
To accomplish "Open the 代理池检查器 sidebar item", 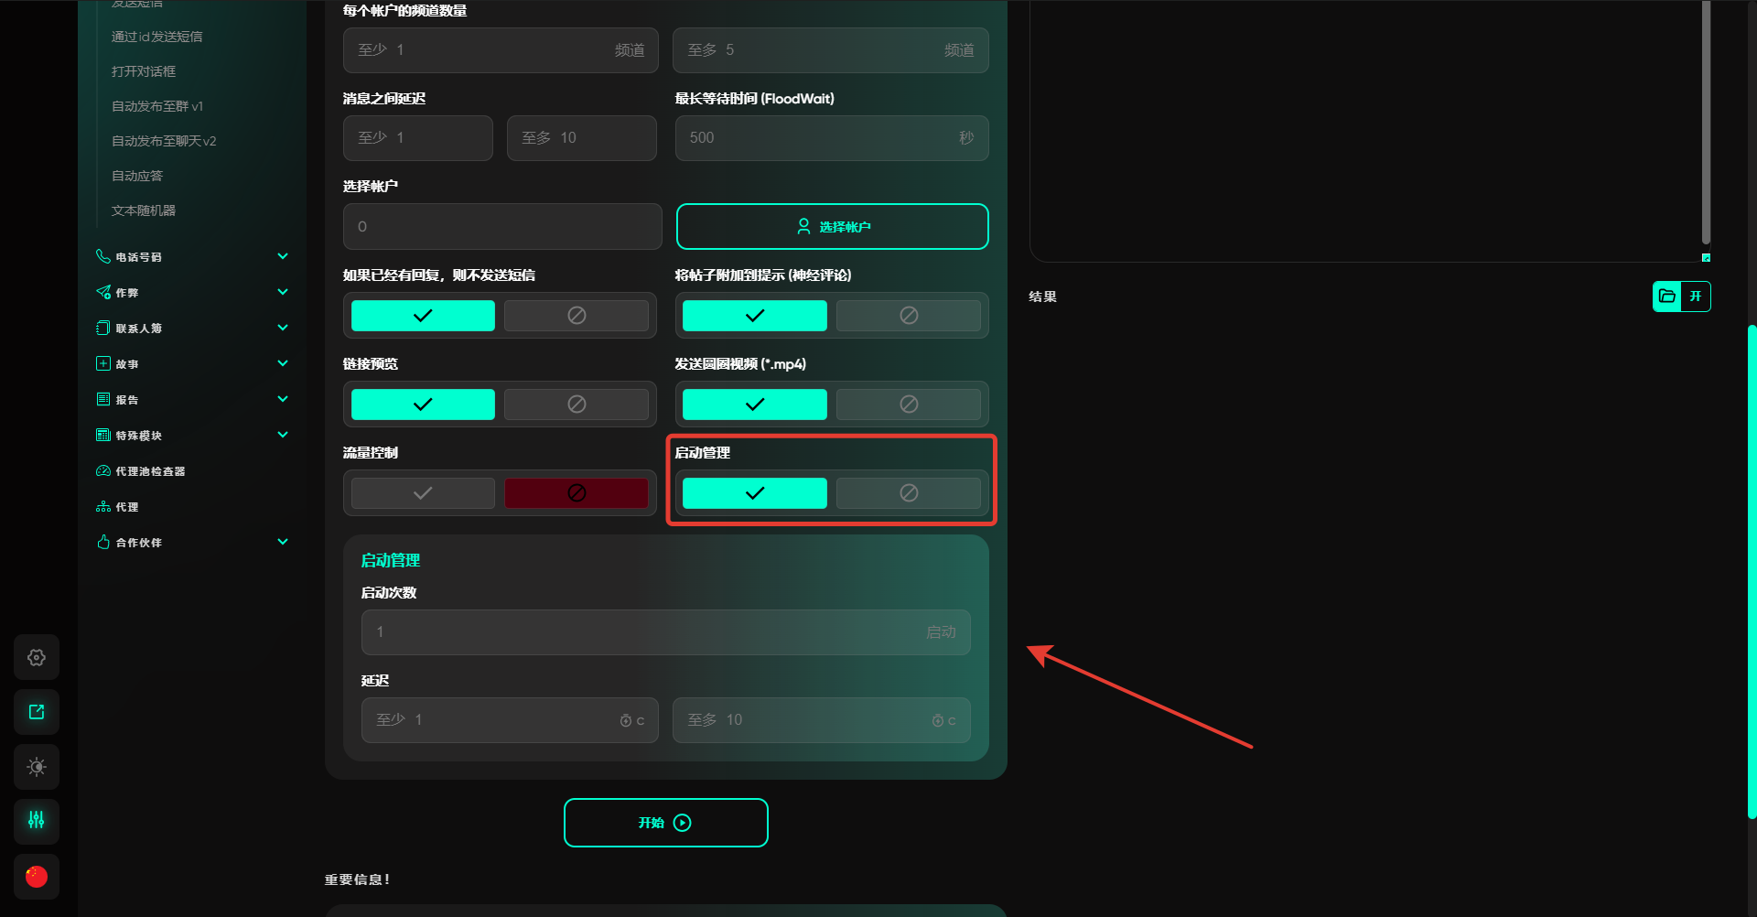I will point(150,471).
